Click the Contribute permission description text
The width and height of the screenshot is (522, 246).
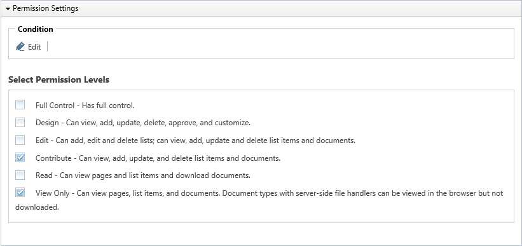click(158, 158)
